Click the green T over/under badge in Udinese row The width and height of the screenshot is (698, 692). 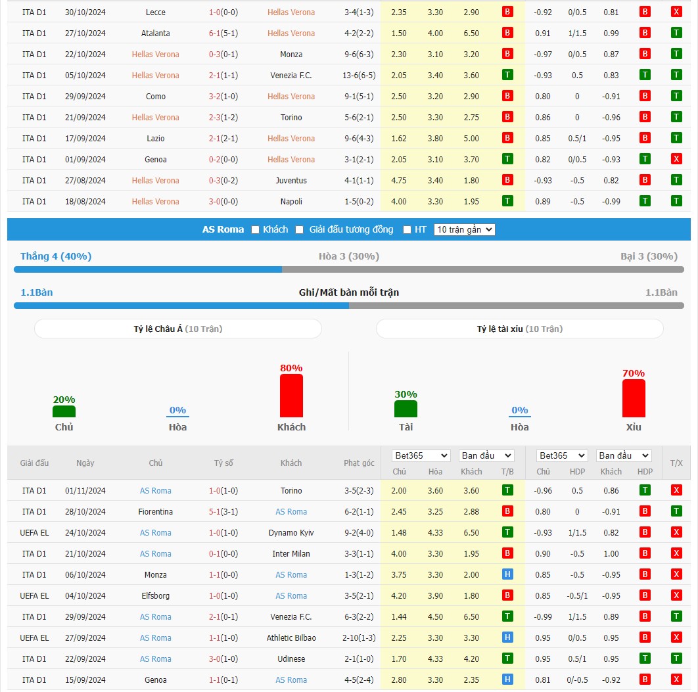click(676, 658)
